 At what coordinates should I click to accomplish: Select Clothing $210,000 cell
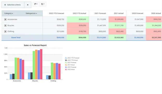pyautogui.click(x=55, y=32)
